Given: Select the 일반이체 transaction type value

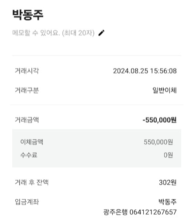Looking at the screenshot, I should click(x=165, y=91).
